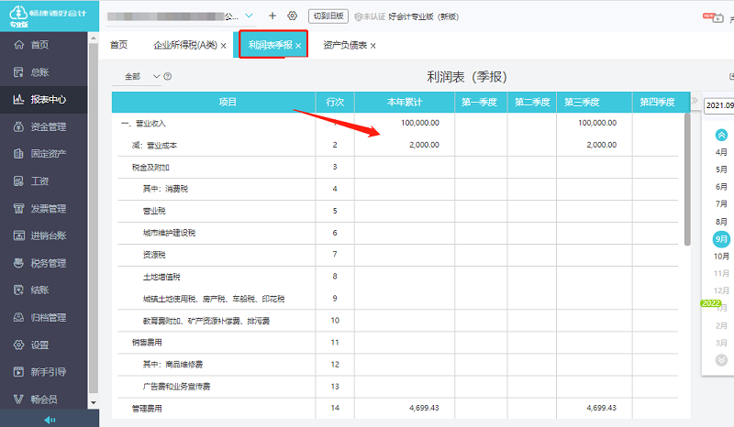This screenshot has height=427, width=734.
Task: Open 结账 closing icon
Action: [18, 290]
